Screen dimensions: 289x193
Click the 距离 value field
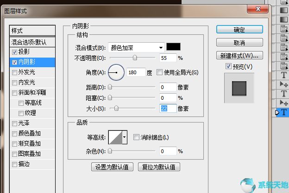coord(168,87)
